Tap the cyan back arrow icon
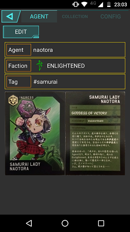The height and width of the screenshot is (232, 130). pos(10,16)
